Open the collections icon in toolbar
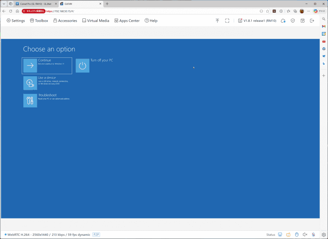The width and height of the screenshot is (328, 239). [x=295, y=11]
